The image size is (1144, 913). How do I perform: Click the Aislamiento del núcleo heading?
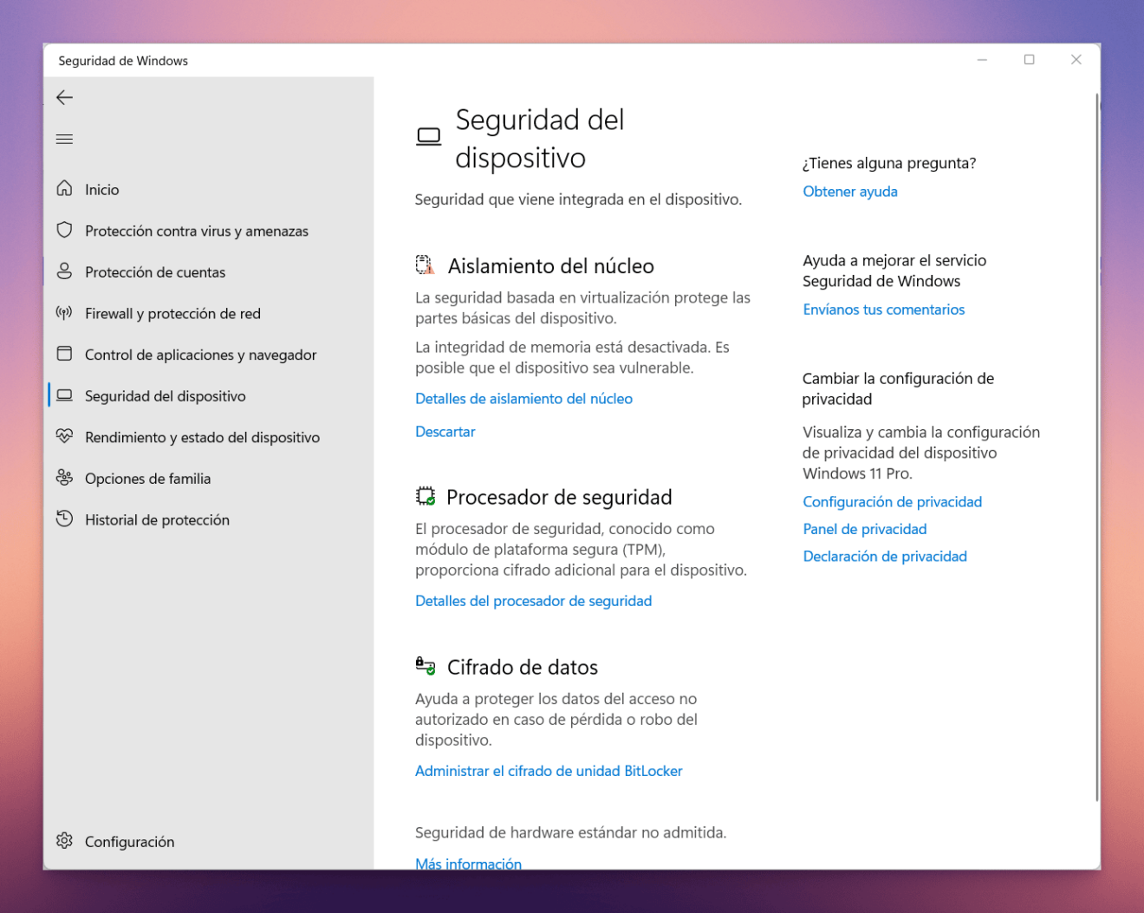click(x=550, y=266)
